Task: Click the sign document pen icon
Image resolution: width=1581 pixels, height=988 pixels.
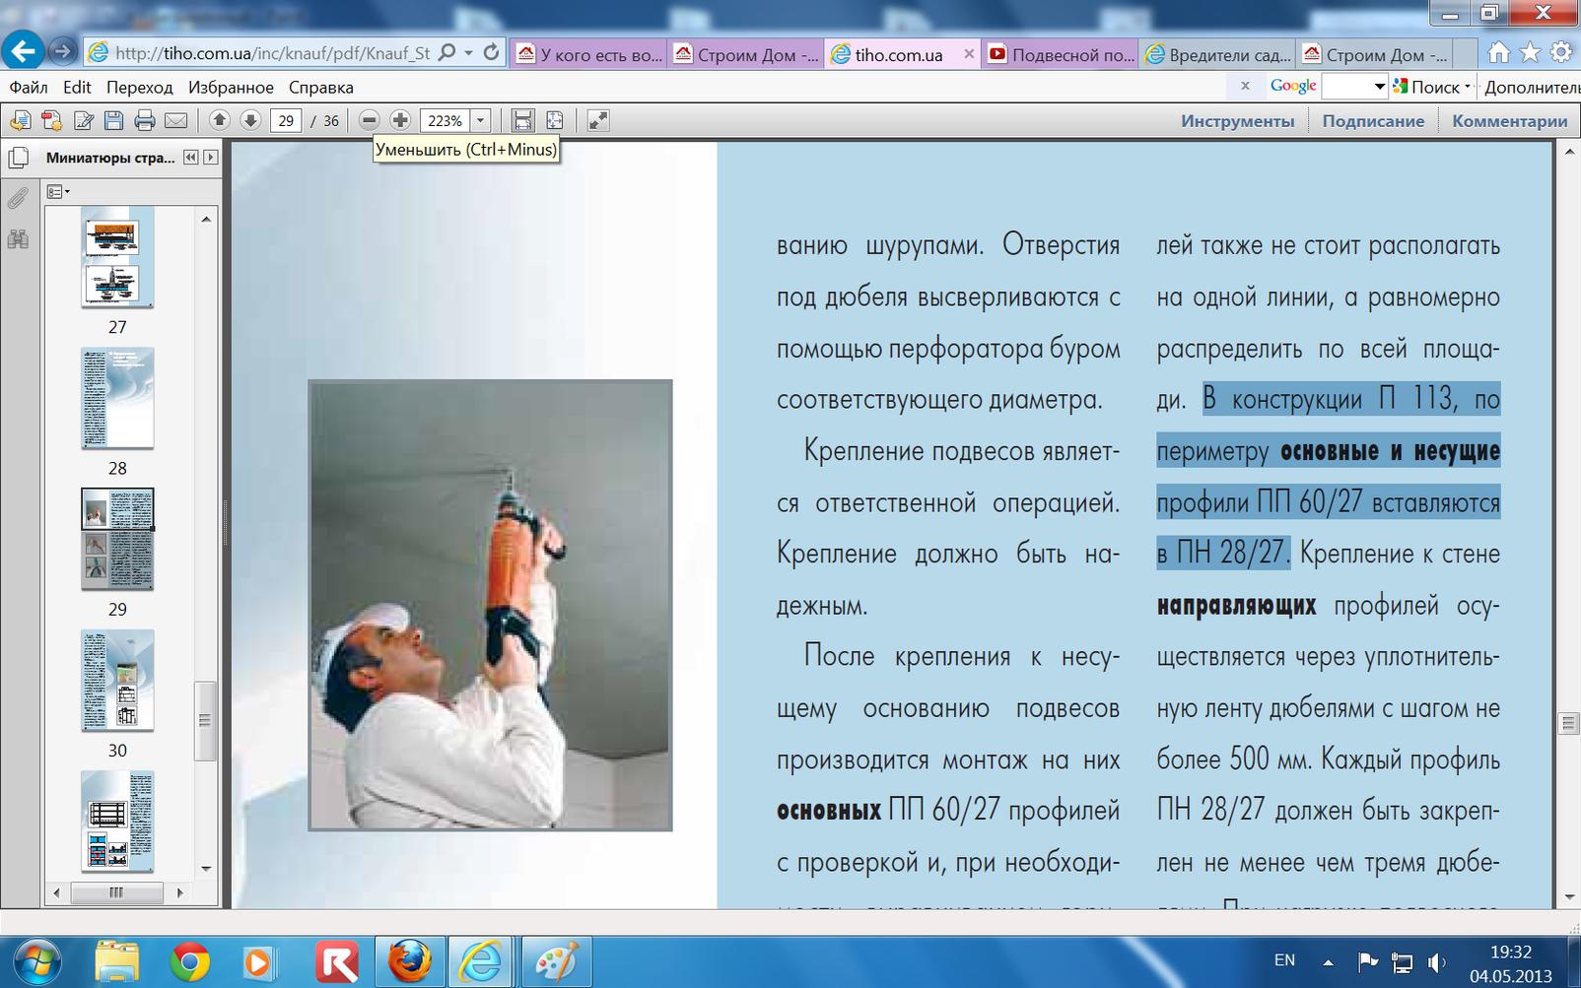Action: click(84, 120)
